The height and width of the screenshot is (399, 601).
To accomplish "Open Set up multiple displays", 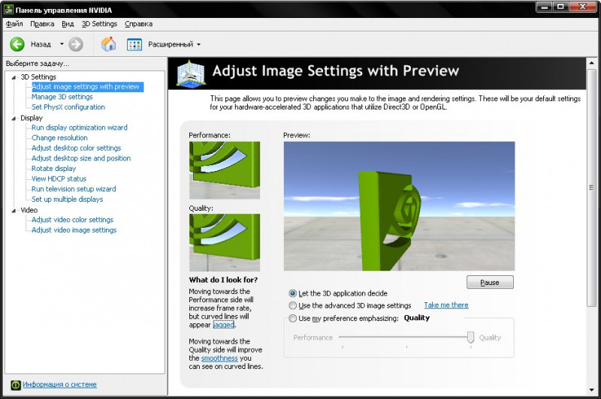I will point(68,199).
